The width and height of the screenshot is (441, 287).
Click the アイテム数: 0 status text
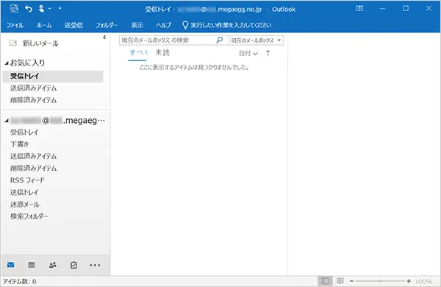19,281
